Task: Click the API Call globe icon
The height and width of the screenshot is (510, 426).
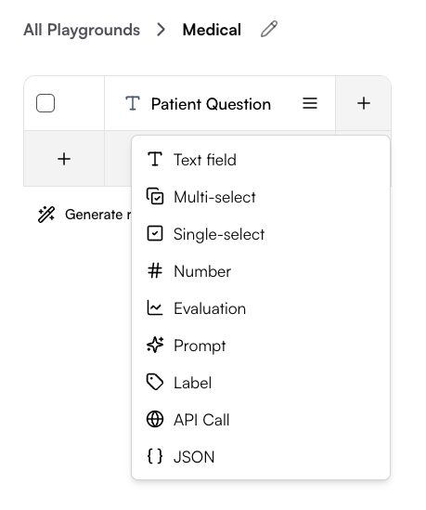Action: click(155, 419)
